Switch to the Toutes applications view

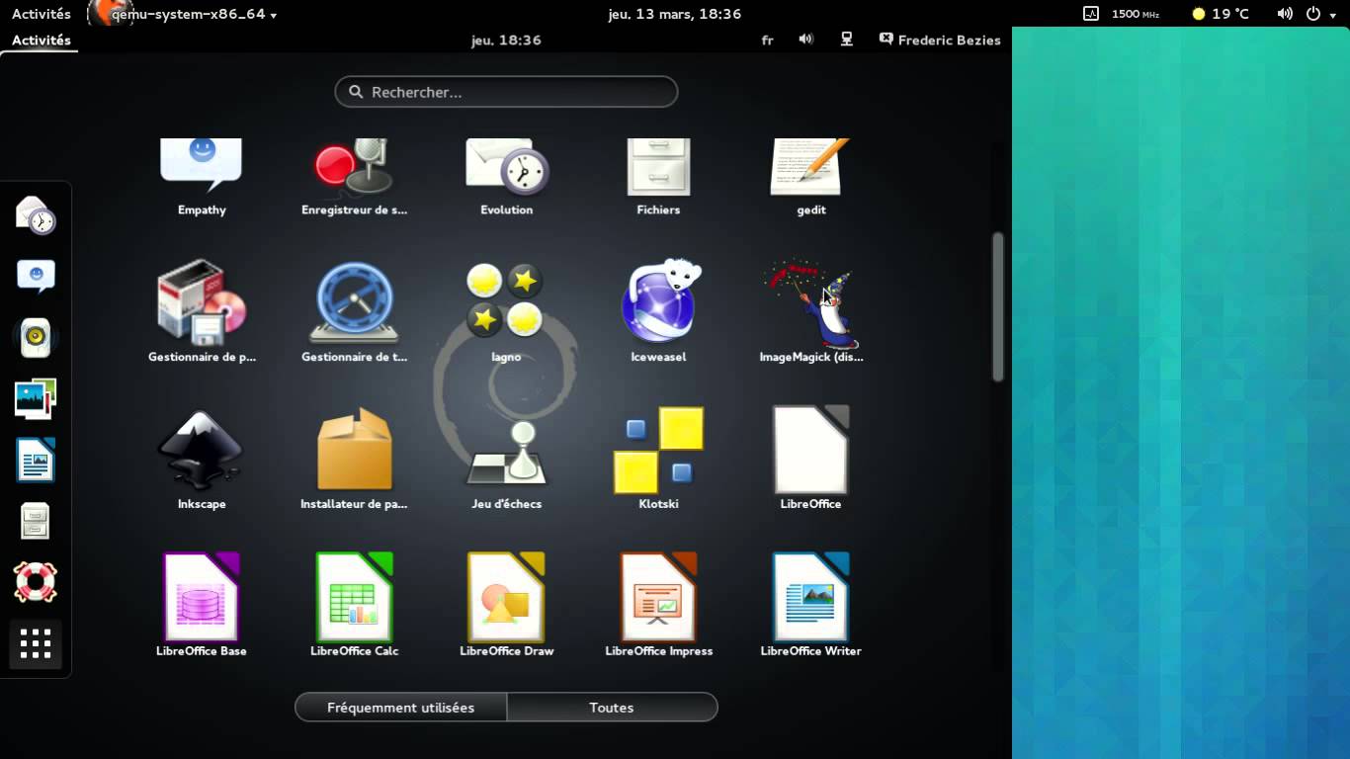[x=612, y=707]
